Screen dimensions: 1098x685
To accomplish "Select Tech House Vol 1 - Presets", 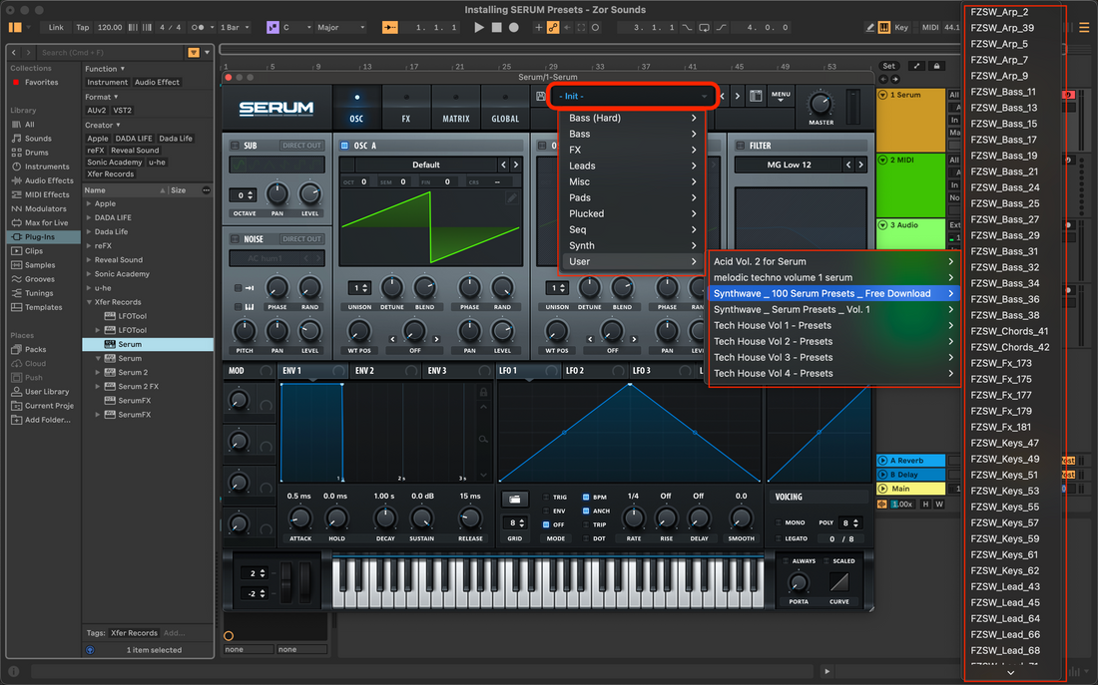I will [x=773, y=325].
